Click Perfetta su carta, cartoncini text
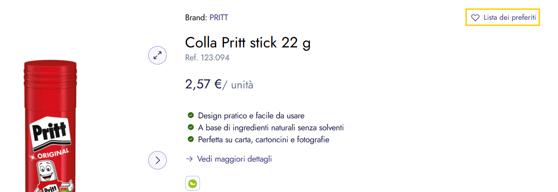Viewport: 558px width, 192px height. click(263, 140)
